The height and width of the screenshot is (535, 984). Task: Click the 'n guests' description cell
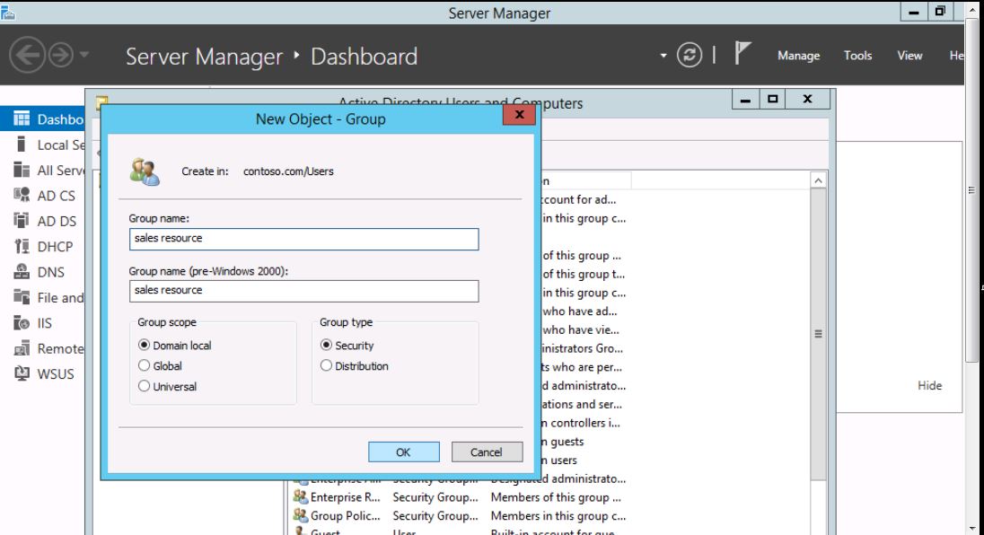click(x=562, y=442)
